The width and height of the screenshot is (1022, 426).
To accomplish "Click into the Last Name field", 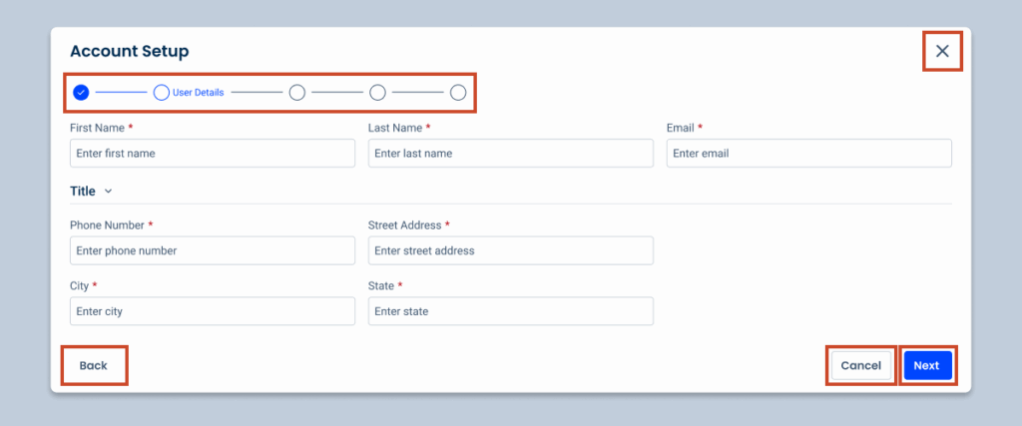I will (510, 153).
